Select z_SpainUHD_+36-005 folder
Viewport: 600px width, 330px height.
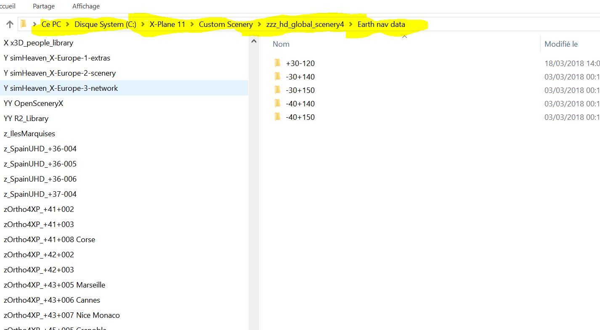coord(40,164)
